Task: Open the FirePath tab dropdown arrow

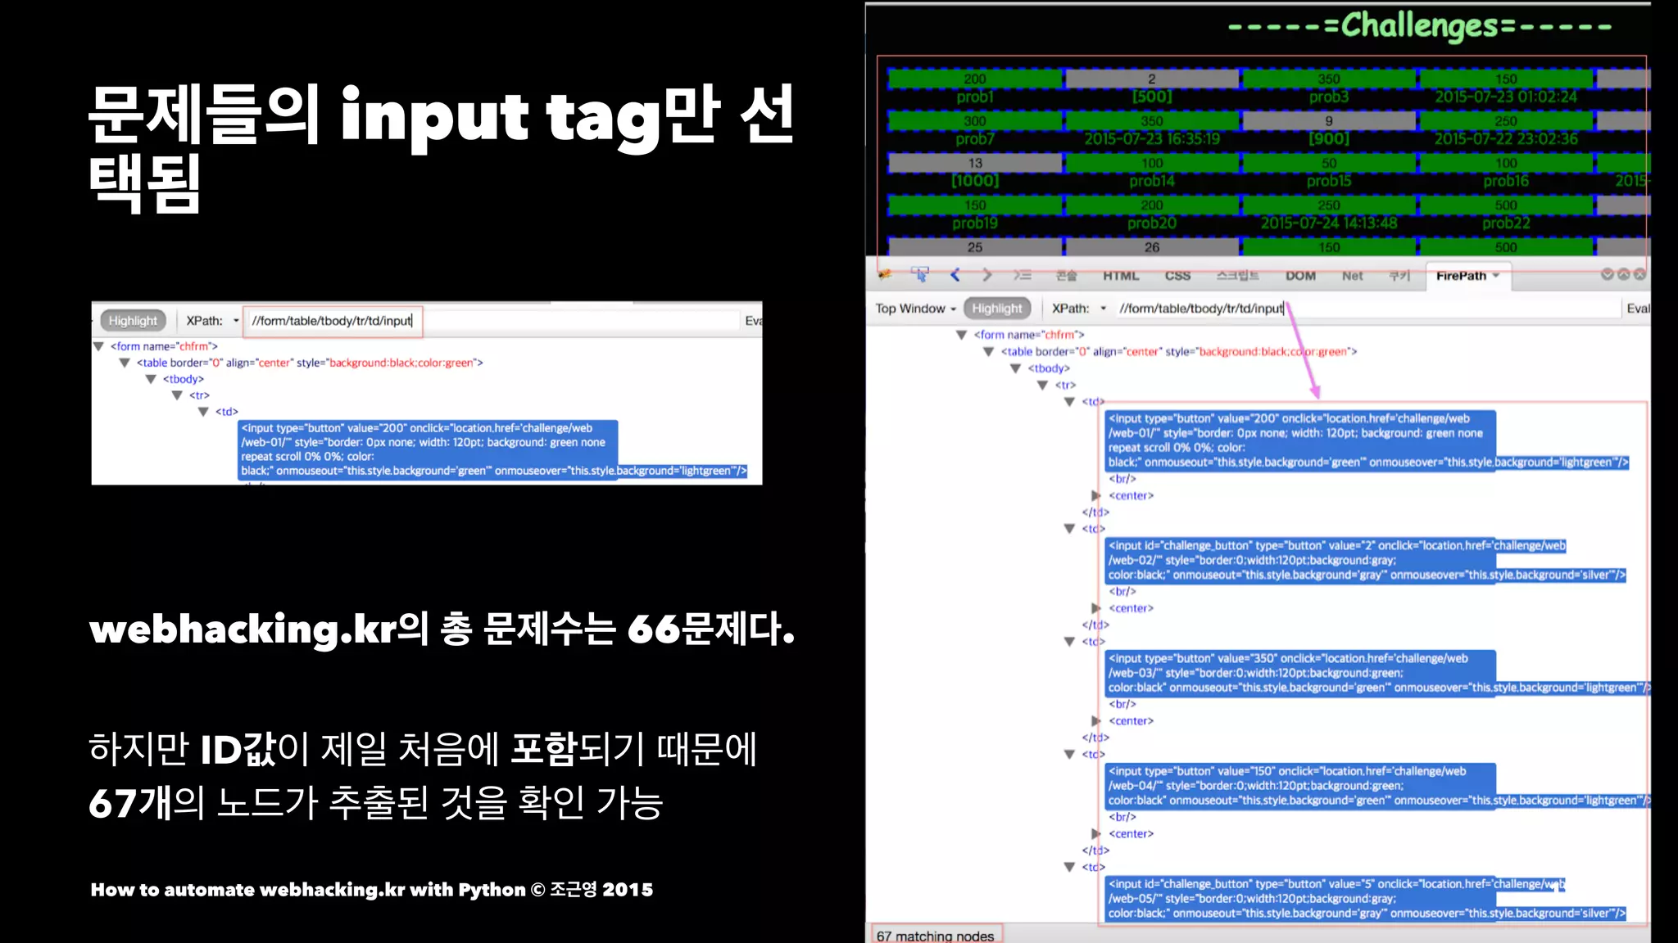Action: coord(1496,276)
